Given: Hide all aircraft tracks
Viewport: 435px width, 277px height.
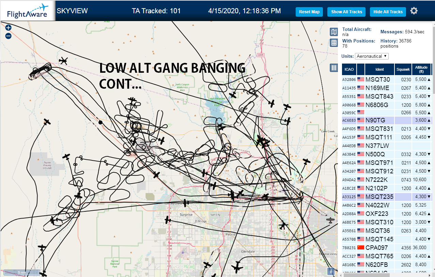Looking at the screenshot, I should point(388,12).
